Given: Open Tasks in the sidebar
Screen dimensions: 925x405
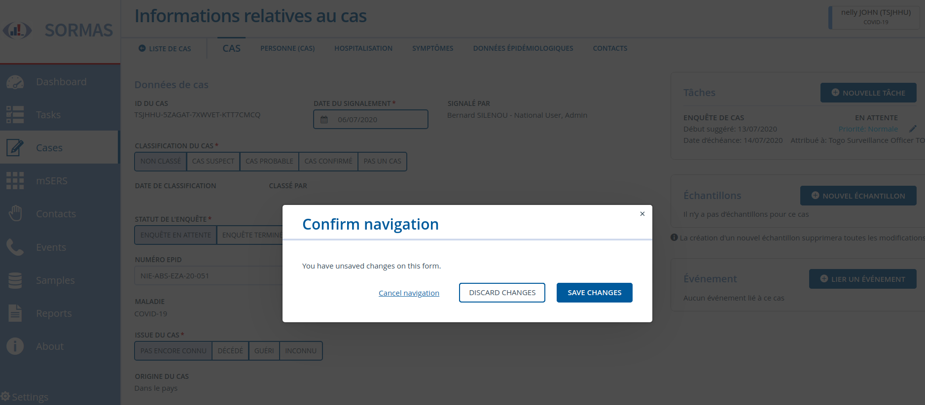Looking at the screenshot, I should (59, 115).
